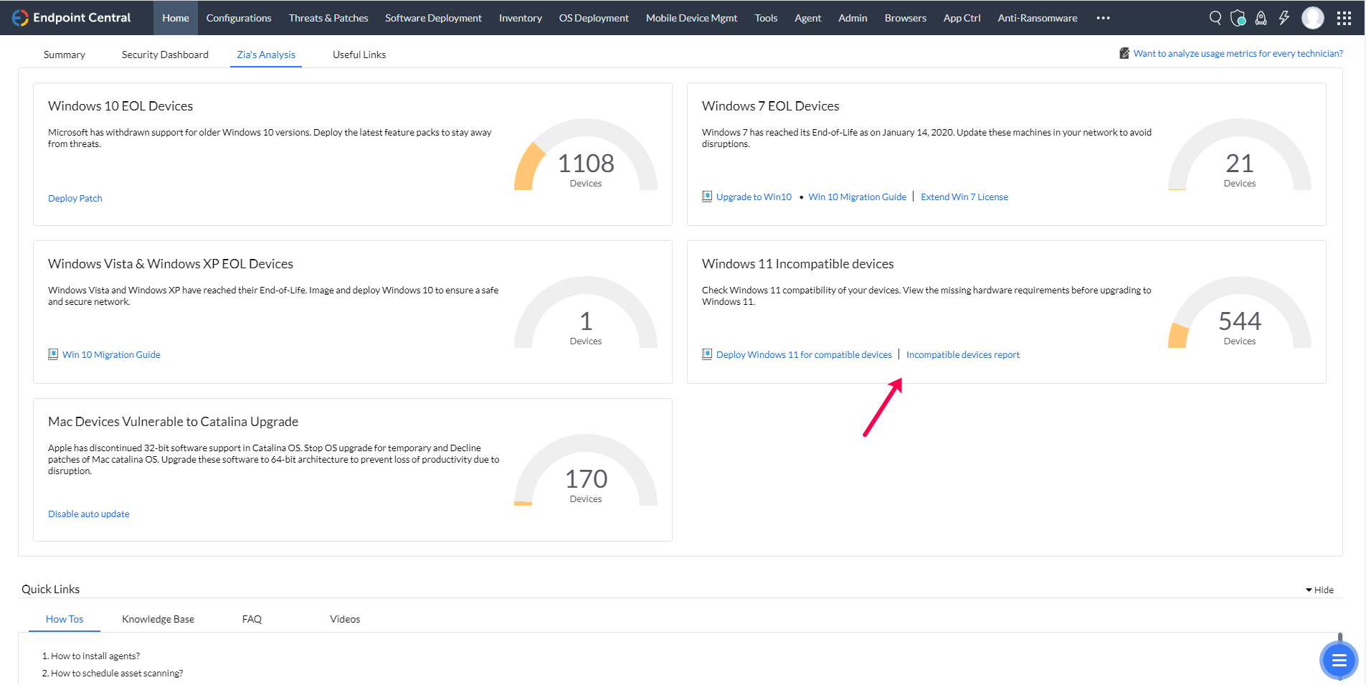Click the Extend Win 7 License link
Image resolution: width=1366 pixels, height=685 pixels.
tap(964, 197)
